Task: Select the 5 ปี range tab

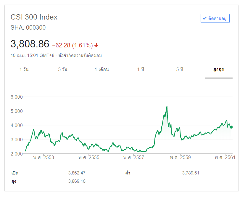Action: pos(180,70)
